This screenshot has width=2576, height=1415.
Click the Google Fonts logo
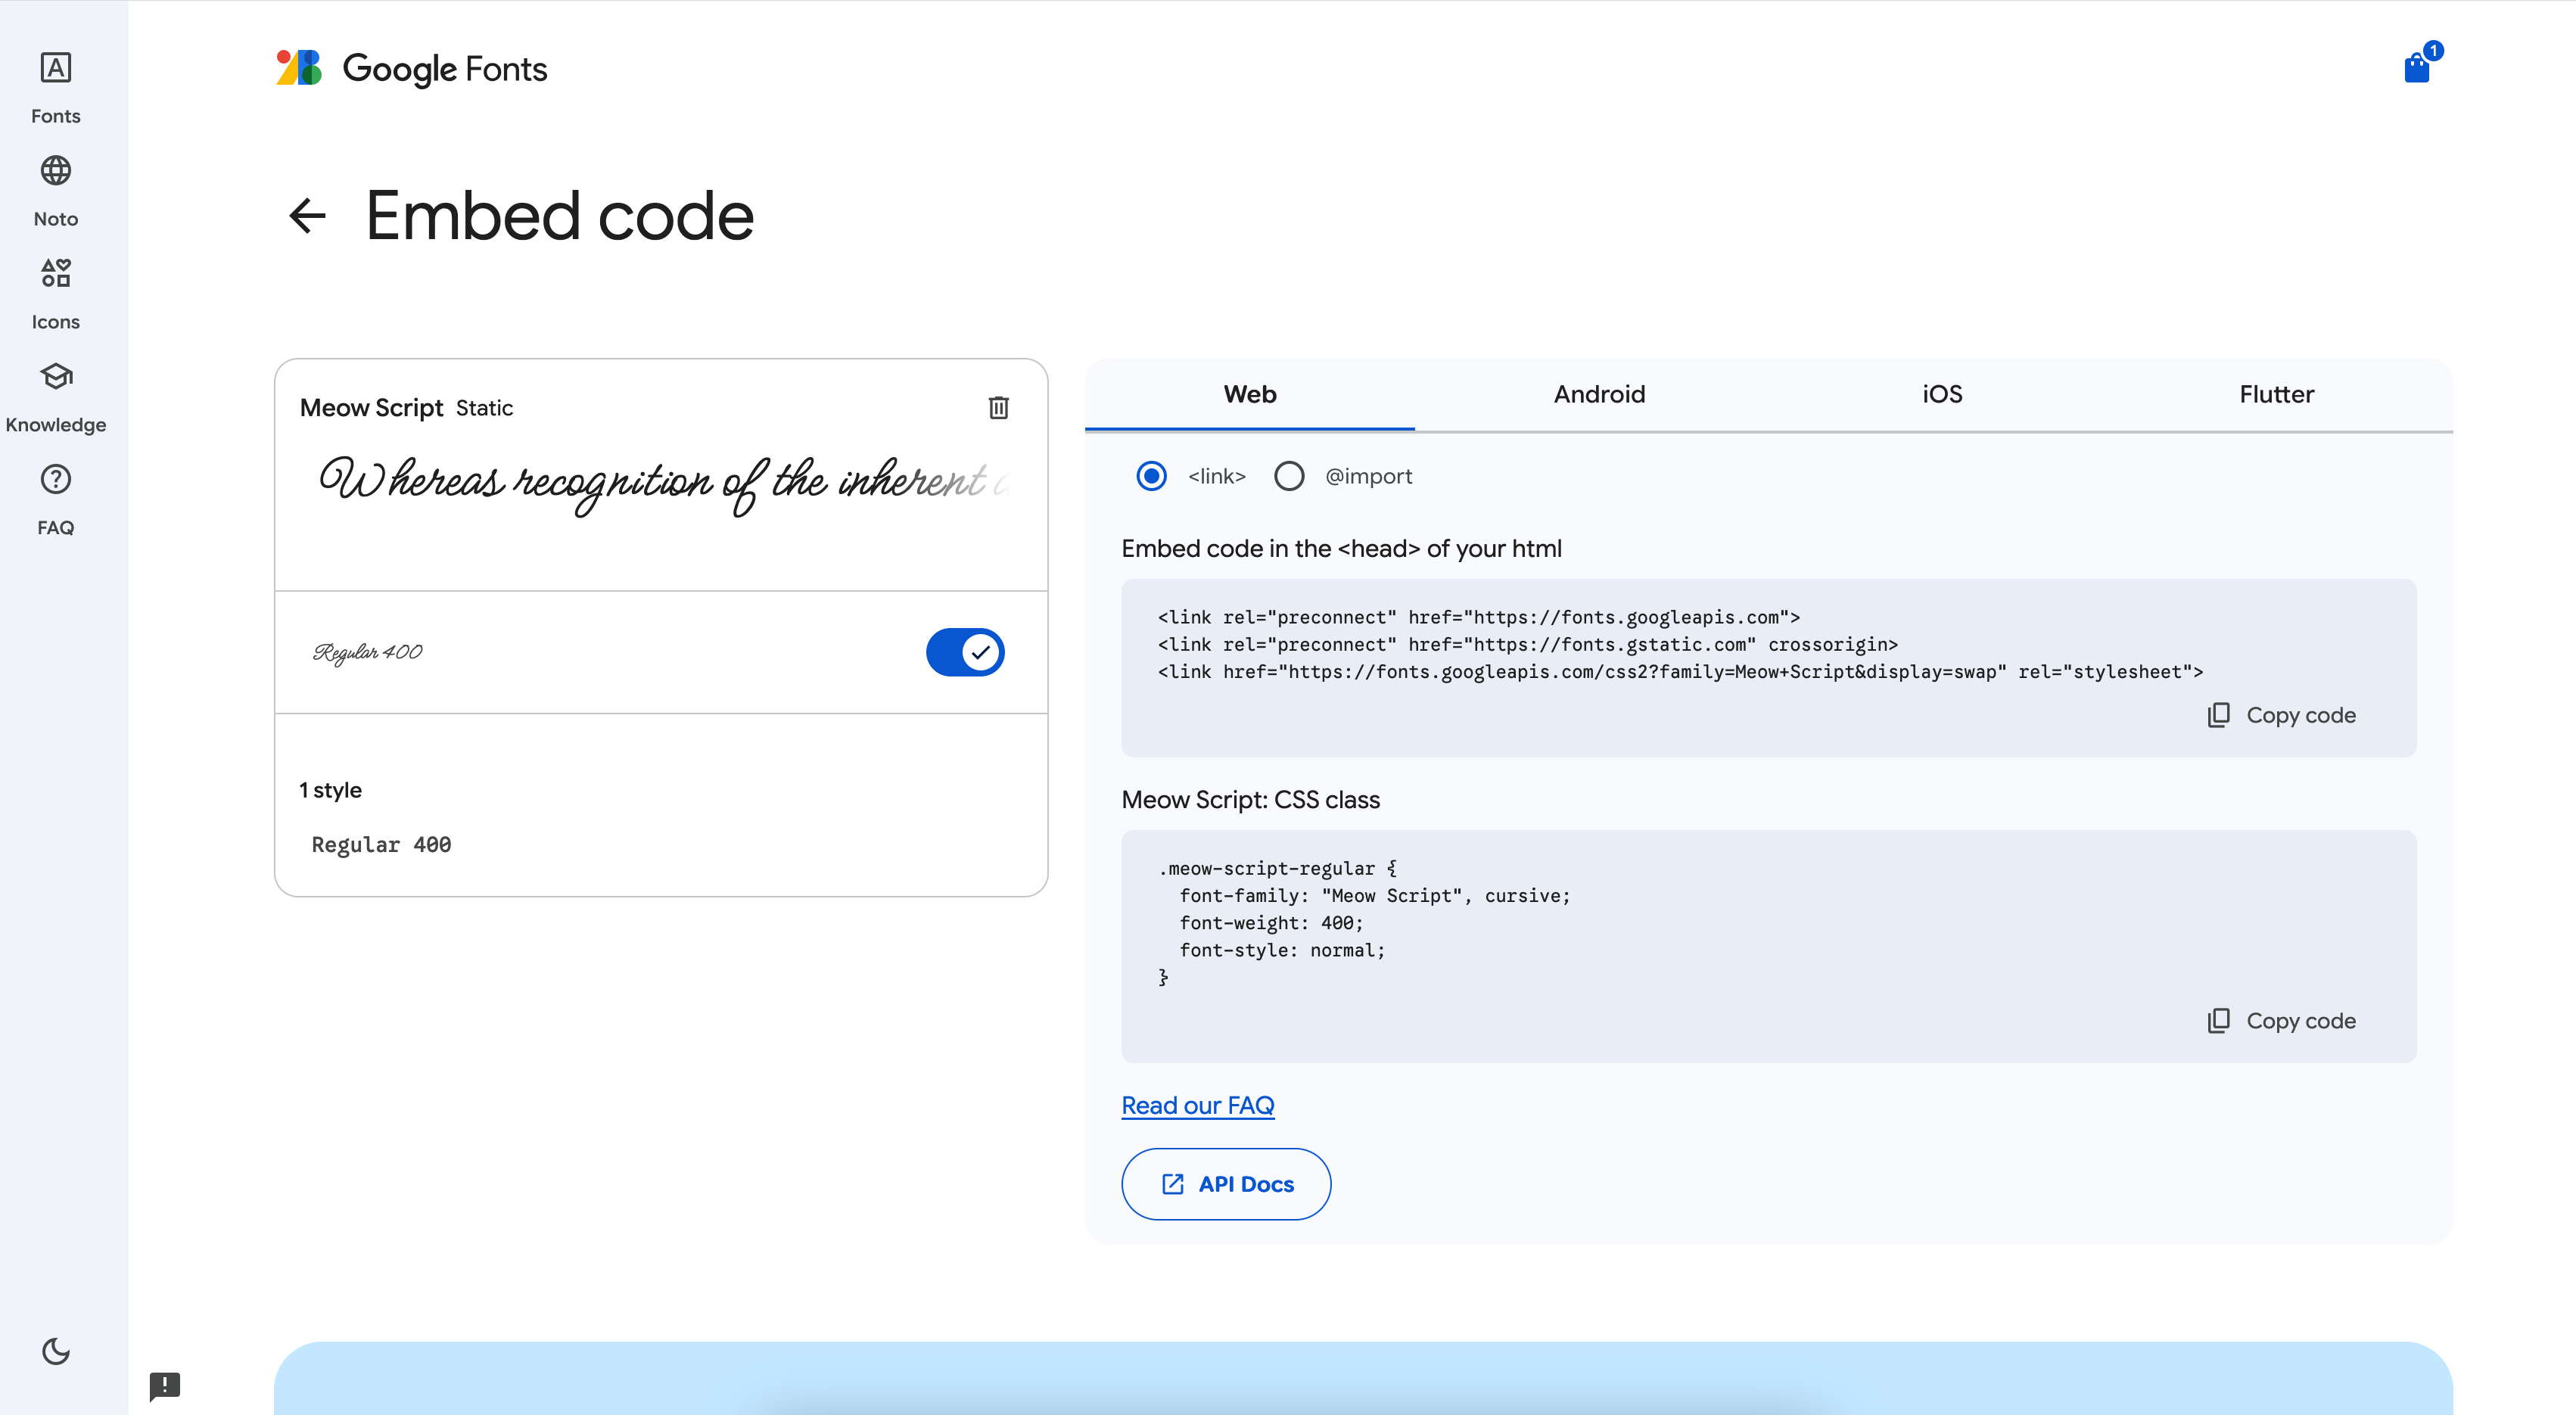tap(410, 67)
